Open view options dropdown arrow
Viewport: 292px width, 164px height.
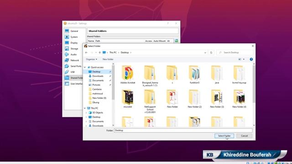pyautogui.click(x=244, y=59)
